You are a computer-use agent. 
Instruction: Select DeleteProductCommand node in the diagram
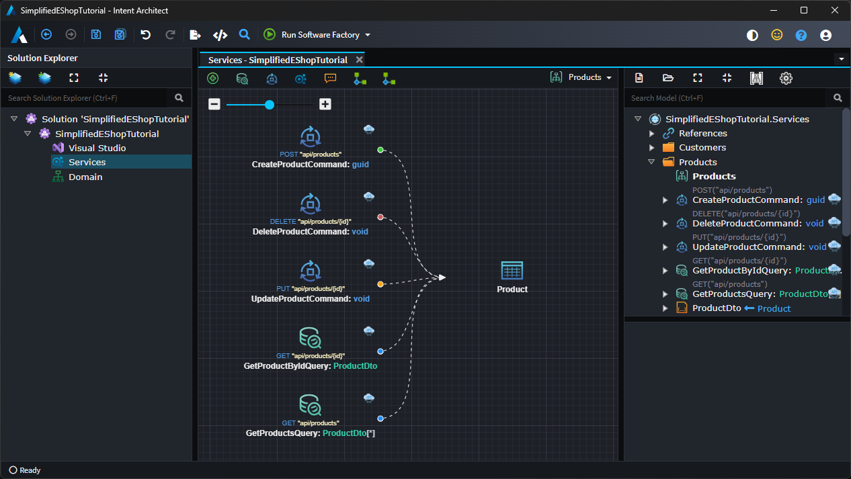(x=310, y=213)
